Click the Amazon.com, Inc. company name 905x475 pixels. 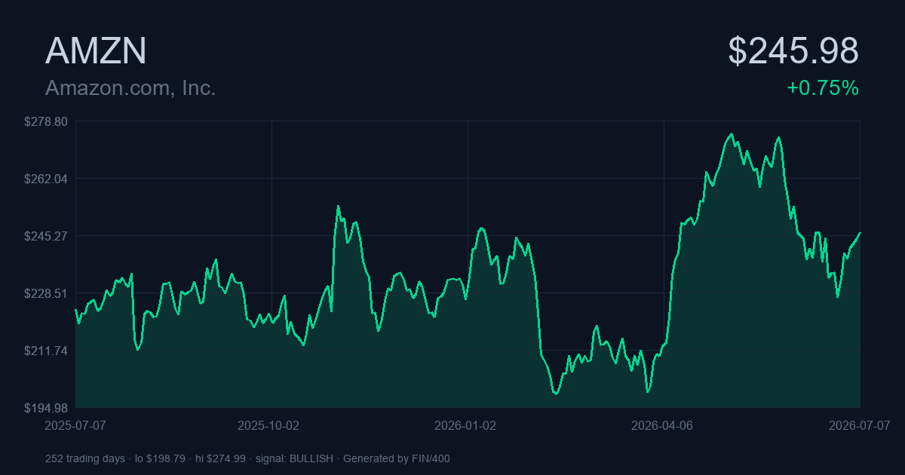[130, 88]
